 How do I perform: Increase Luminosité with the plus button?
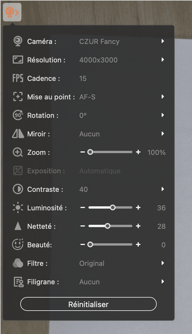tap(138, 207)
